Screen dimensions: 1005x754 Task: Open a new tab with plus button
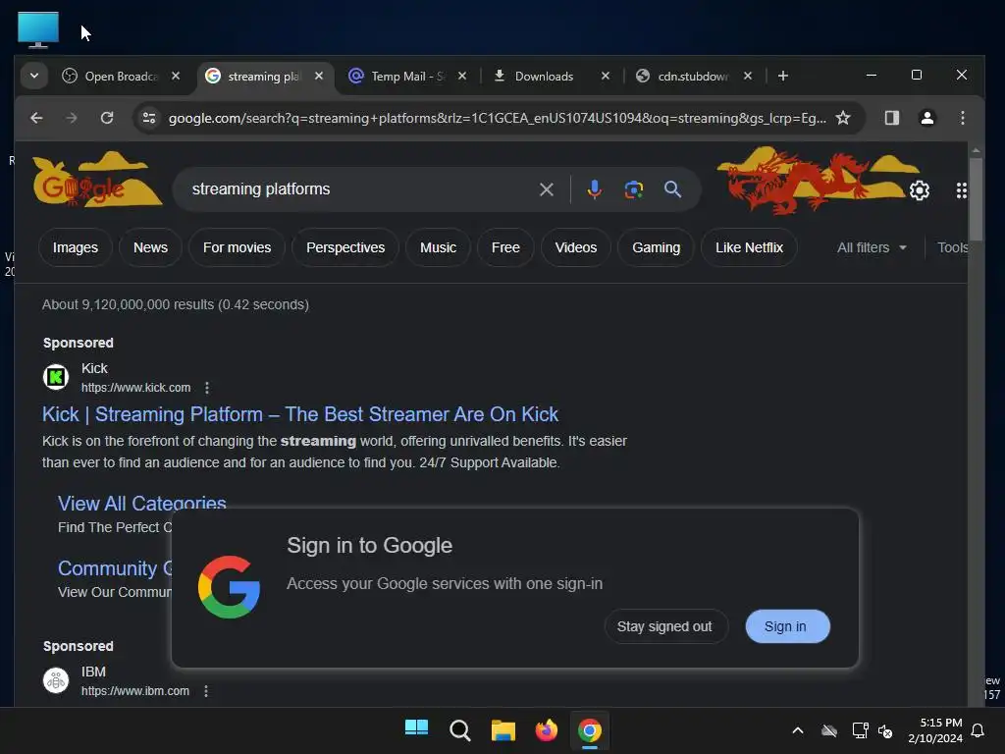click(782, 76)
